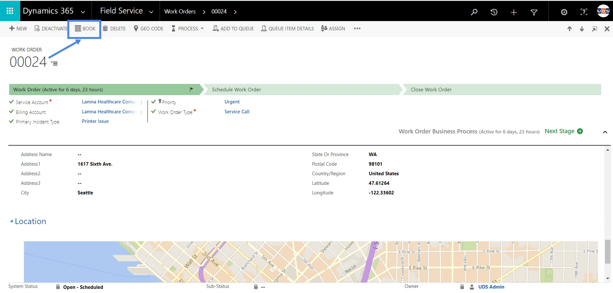Viewport: 613px width, 293px height.
Task: Close the work order form X
Action: [x=607, y=29]
